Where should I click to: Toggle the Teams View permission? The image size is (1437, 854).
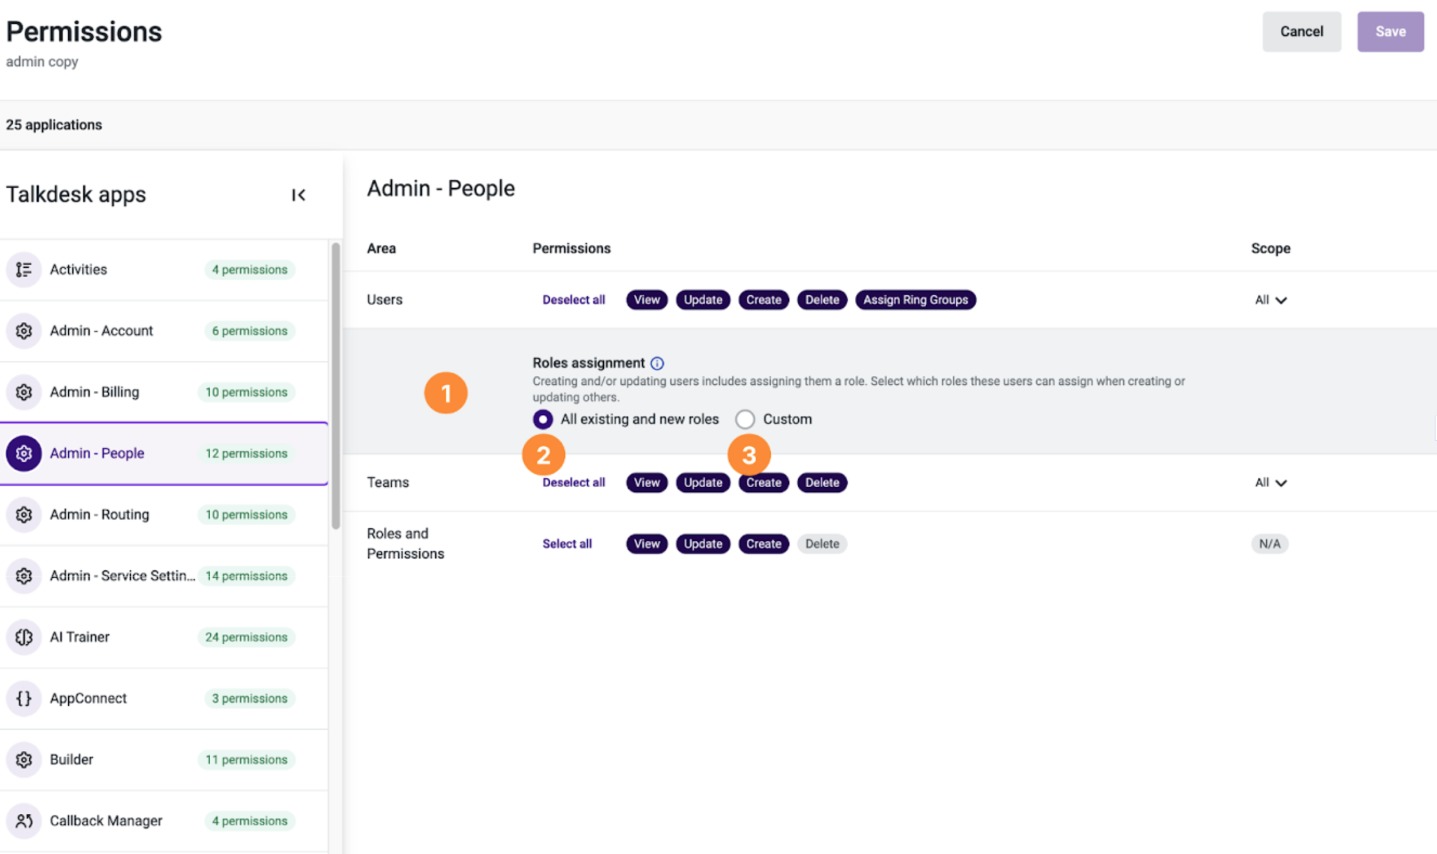click(646, 483)
